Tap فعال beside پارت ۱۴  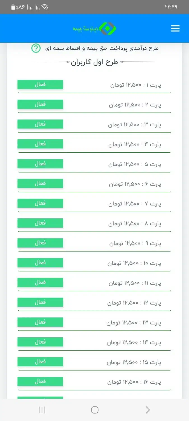coord(40,342)
